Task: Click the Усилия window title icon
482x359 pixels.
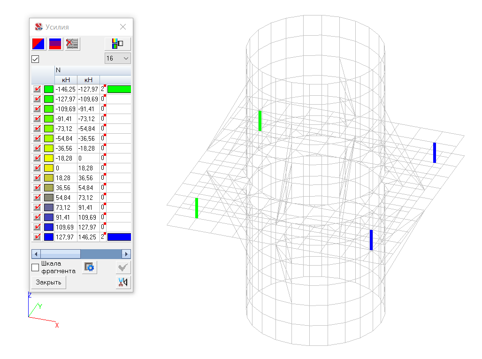Action: (x=39, y=27)
